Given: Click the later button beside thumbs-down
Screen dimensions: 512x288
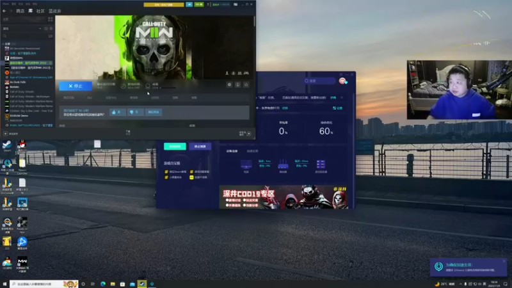Looking at the screenshot, I should click(x=154, y=112).
